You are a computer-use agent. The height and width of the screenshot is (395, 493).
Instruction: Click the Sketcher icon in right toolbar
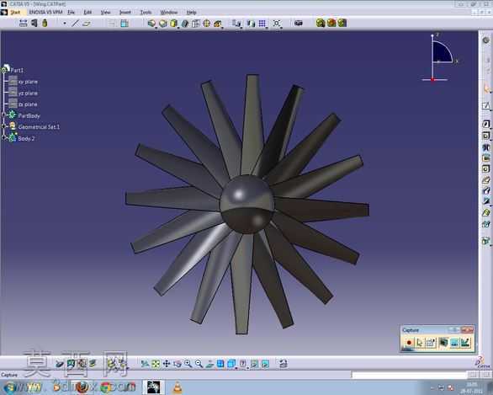click(x=486, y=106)
